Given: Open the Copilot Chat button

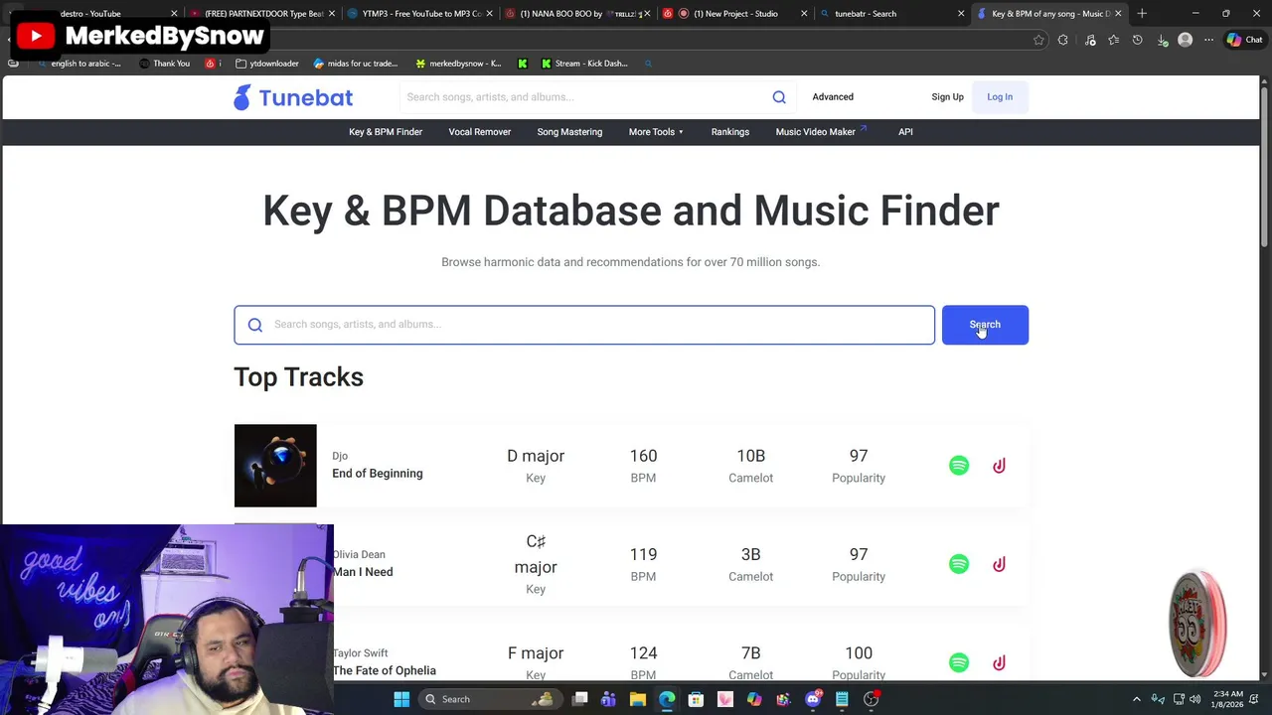Looking at the screenshot, I should [x=1244, y=40].
